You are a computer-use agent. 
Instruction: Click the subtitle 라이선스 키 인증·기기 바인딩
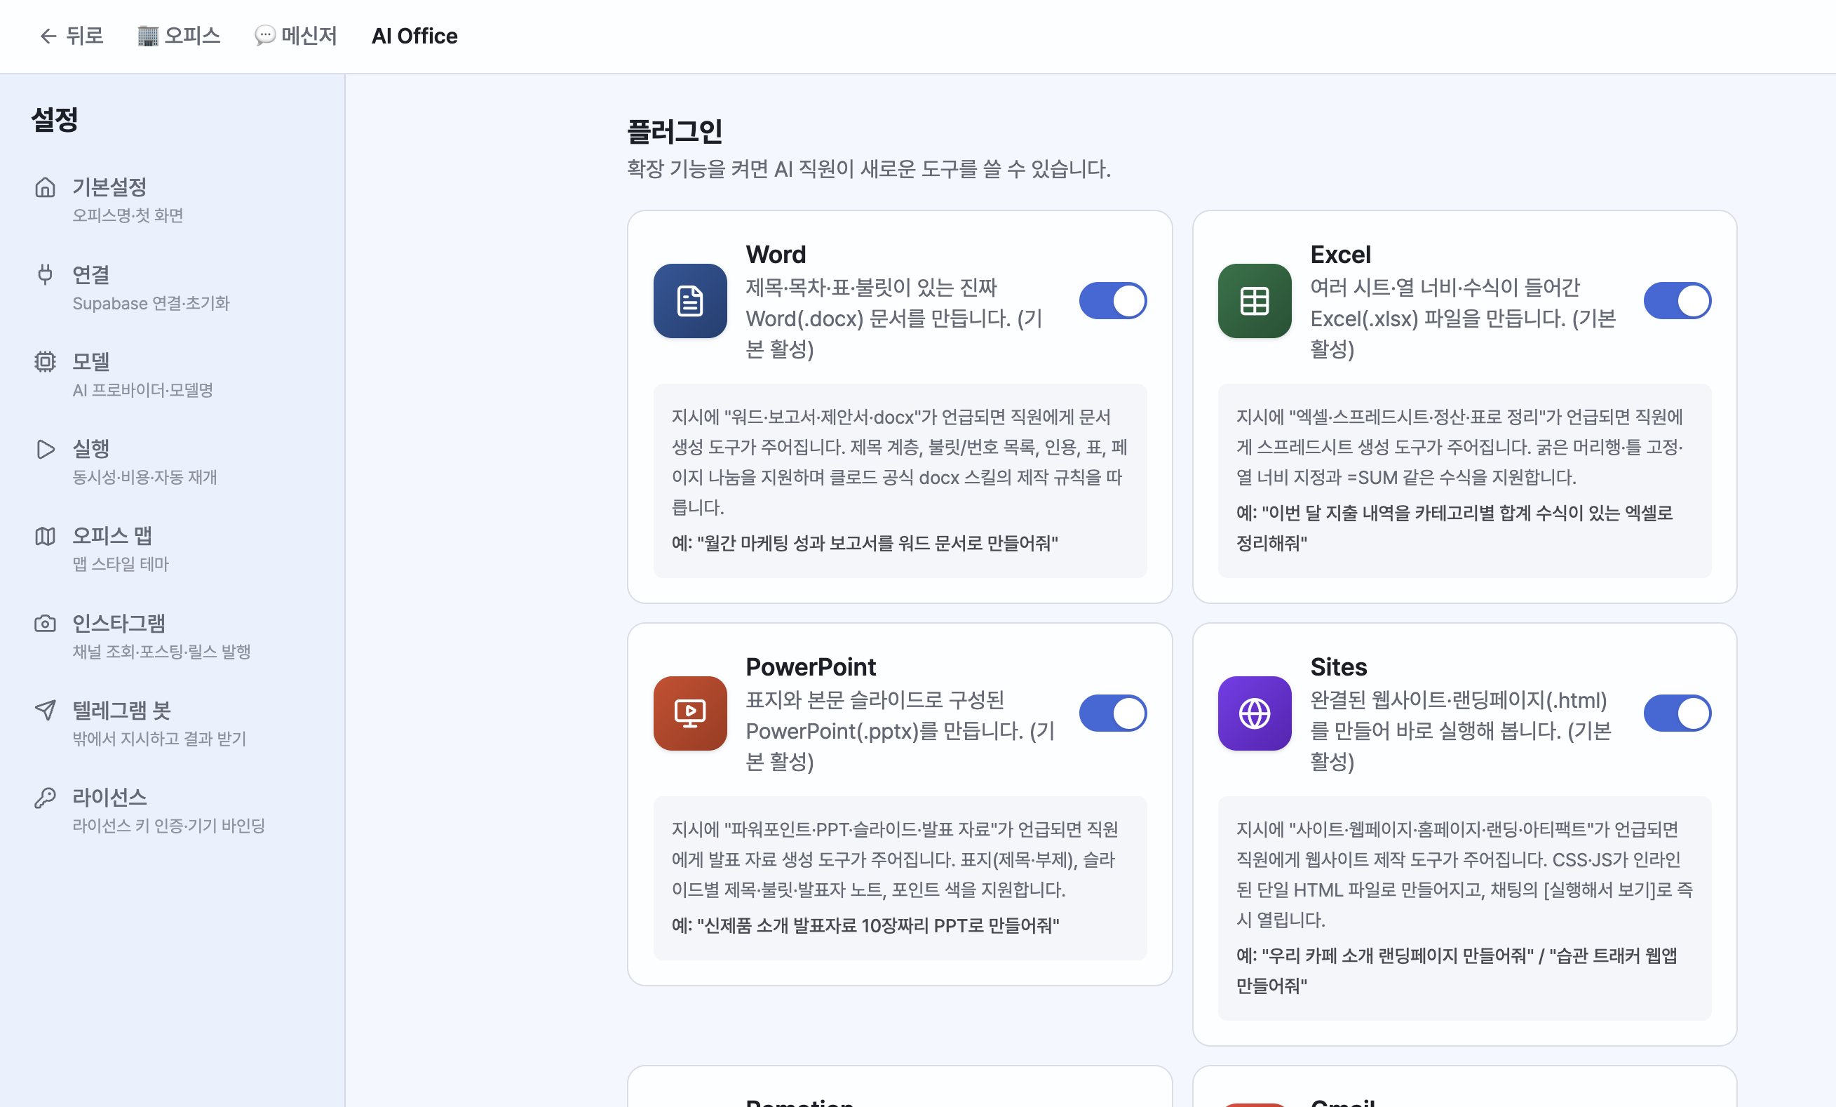coord(169,826)
